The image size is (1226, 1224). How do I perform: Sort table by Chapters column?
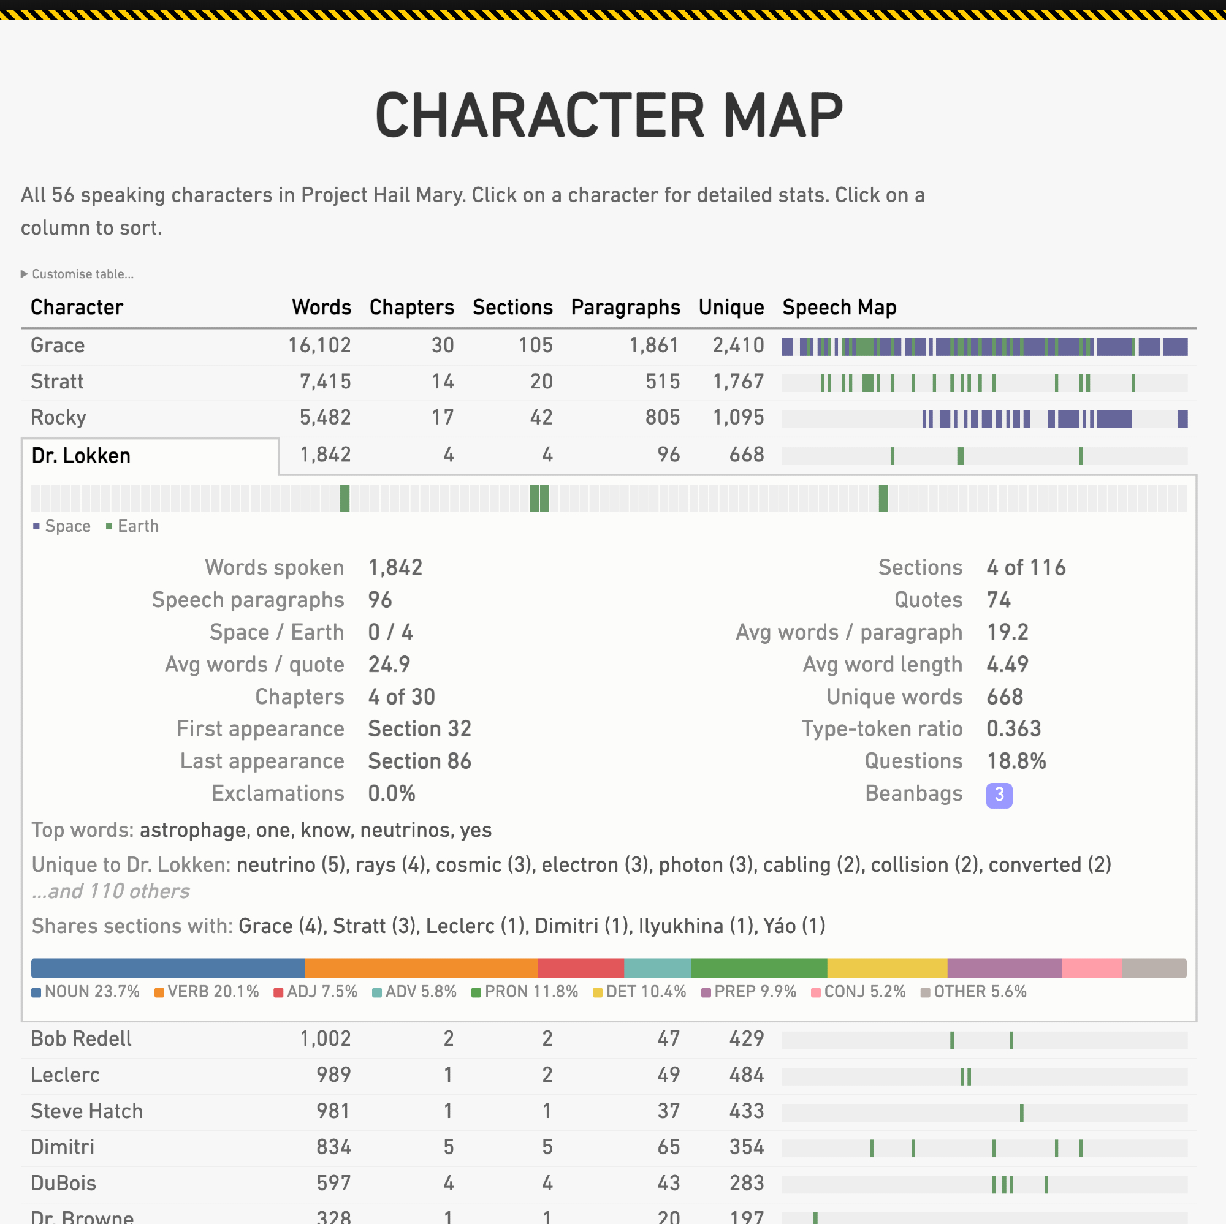(411, 308)
